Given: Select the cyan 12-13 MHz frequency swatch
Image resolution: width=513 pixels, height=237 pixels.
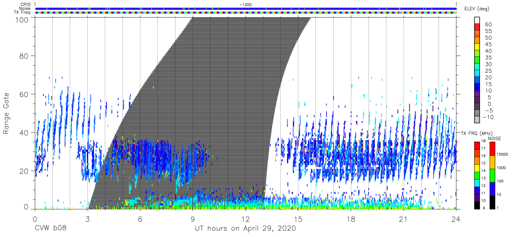Looking at the screenshot, I should [x=477, y=182].
